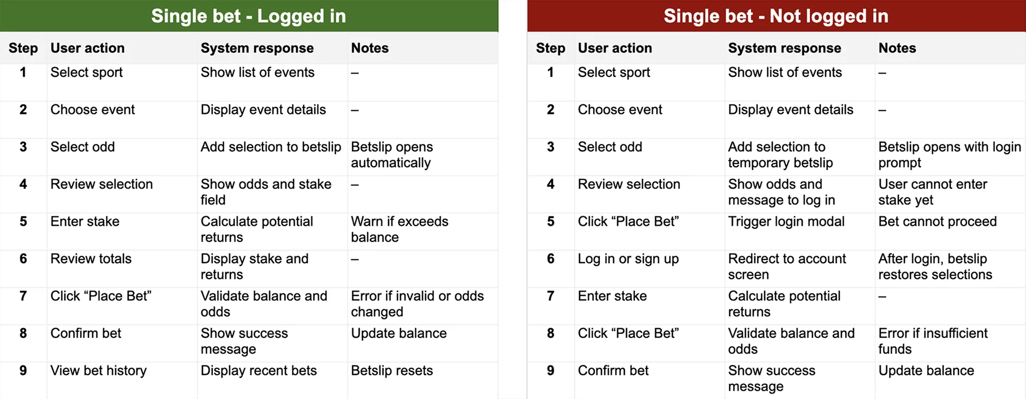Click the "Trigger login modal" cell
Screen dimensions: 1026x399
coord(786,221)
